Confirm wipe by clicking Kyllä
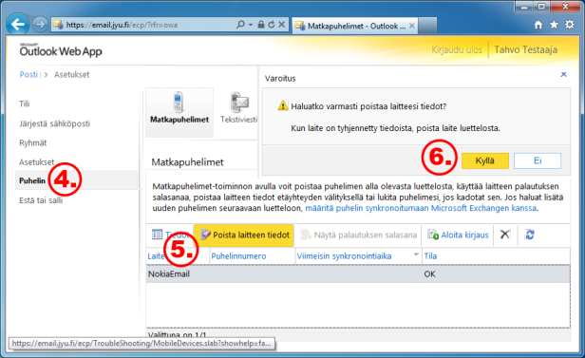 pos(485,160)
